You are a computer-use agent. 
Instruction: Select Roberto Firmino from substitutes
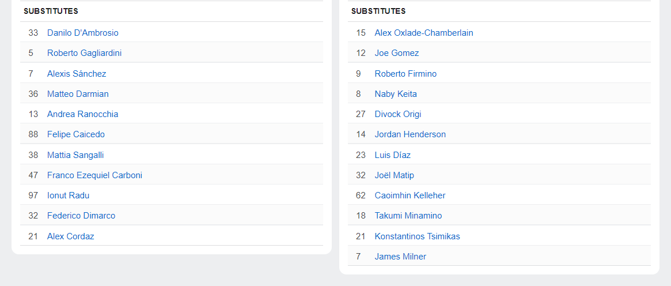click(x=405, y=74)
